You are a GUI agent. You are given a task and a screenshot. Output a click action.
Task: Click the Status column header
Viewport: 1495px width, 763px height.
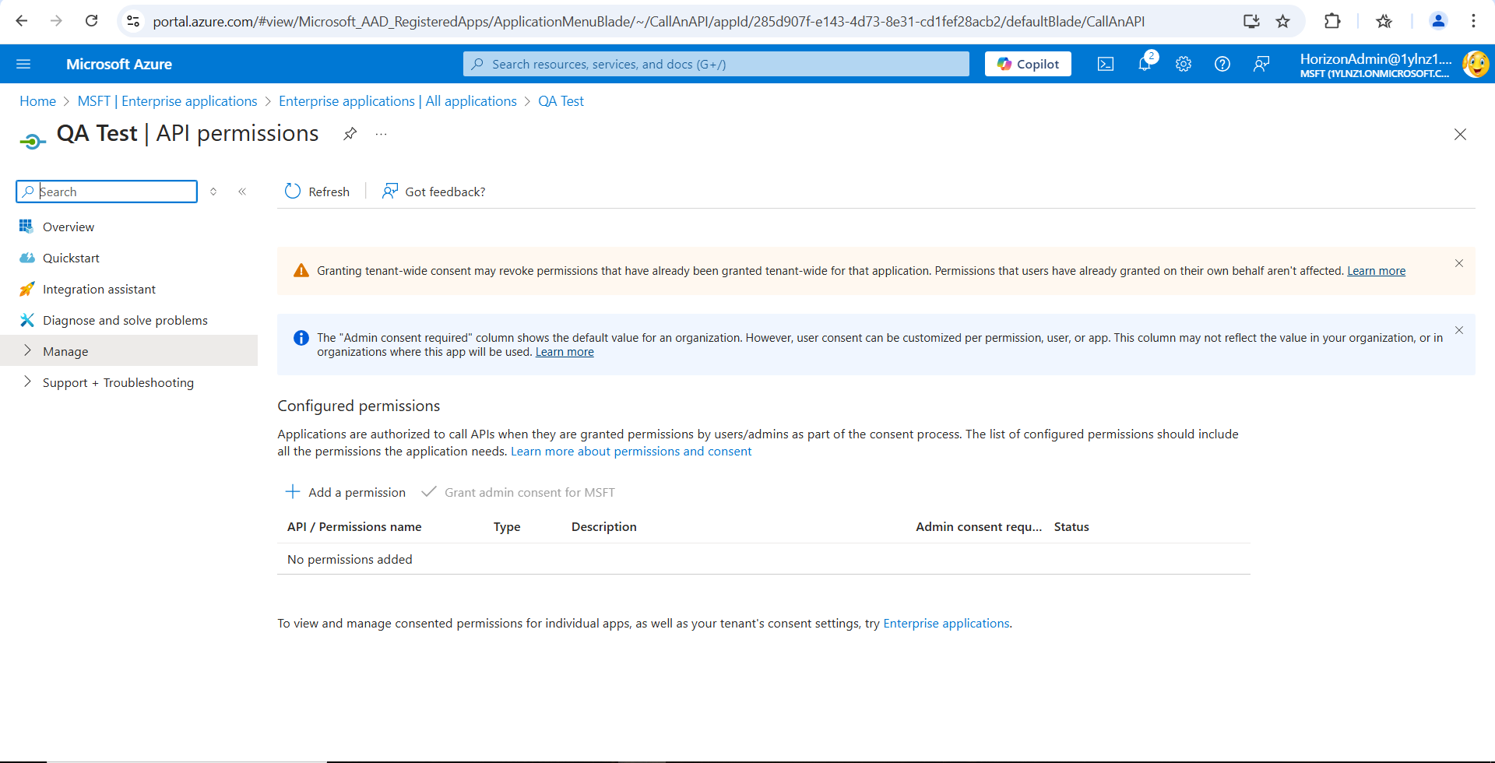[1071, 527]
